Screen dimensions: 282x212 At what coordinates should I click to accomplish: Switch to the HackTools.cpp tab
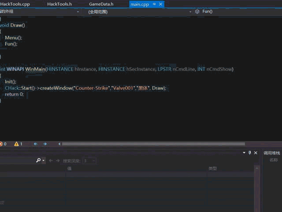[15, 4]
